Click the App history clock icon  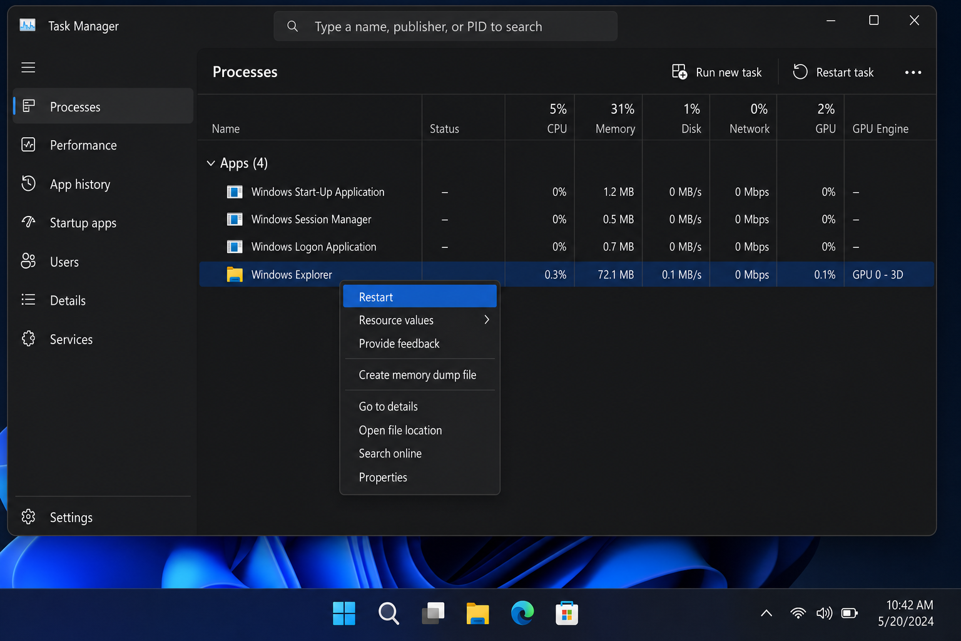(x=28, y=183)
